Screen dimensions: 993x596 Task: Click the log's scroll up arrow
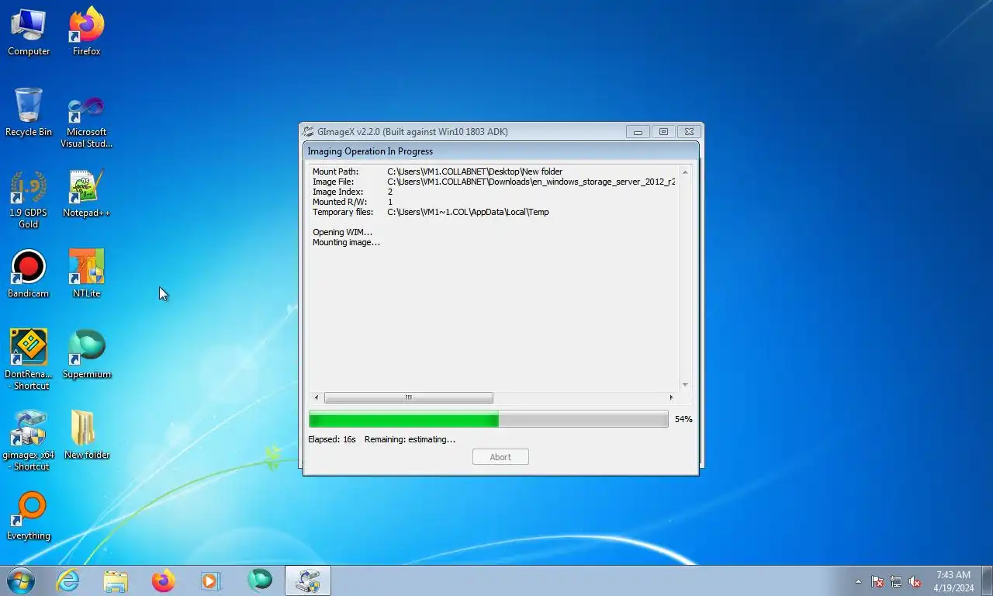pyautogui.click(x=684, y=172)
